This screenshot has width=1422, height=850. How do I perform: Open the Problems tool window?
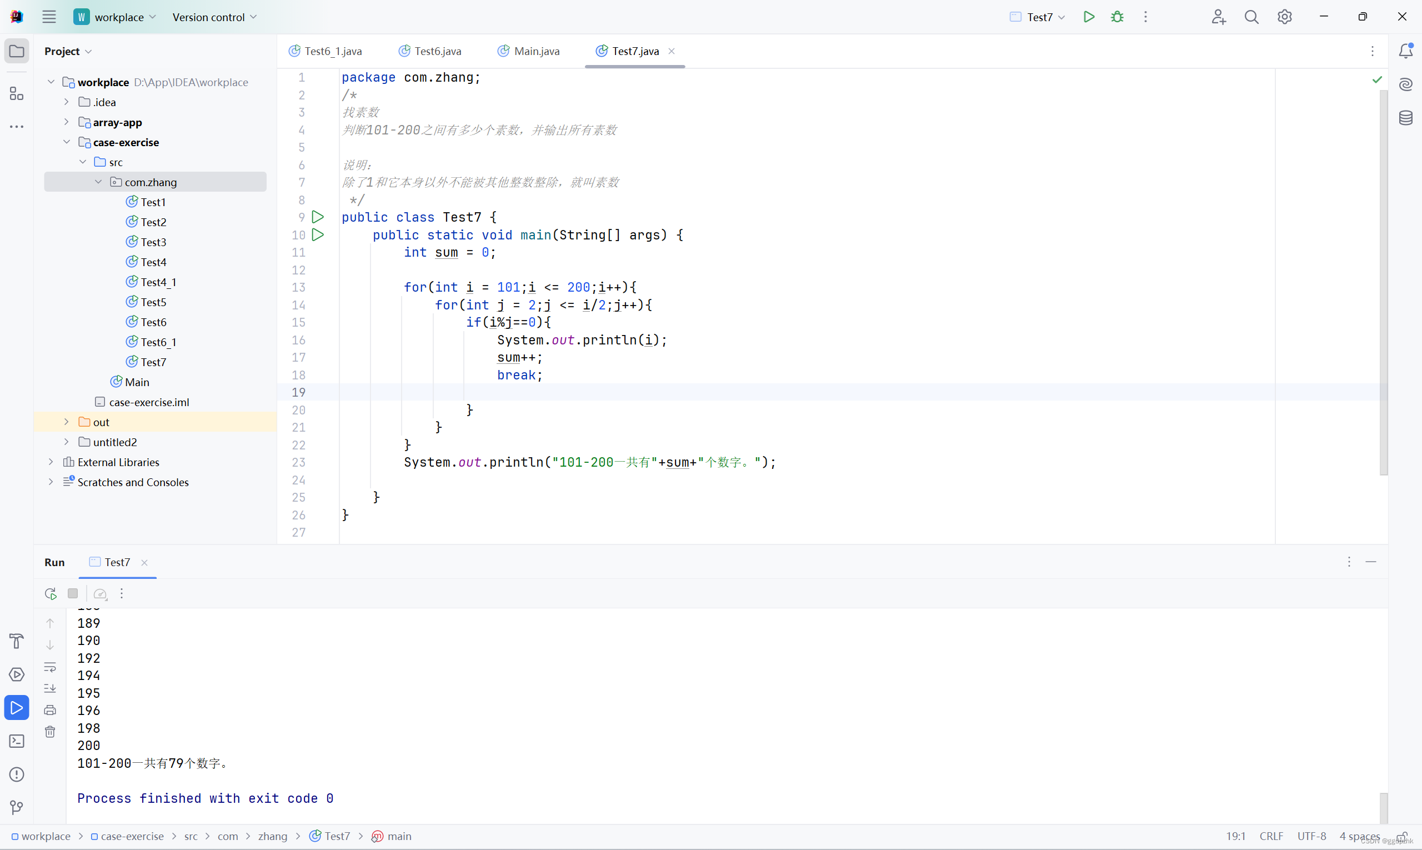17,774
